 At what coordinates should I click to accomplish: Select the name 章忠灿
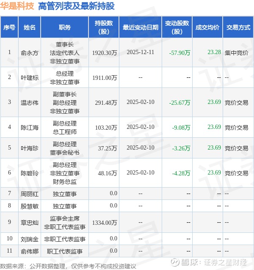click(x=30, y=223)
